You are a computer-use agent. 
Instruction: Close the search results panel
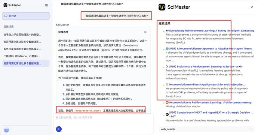(252, 7)
